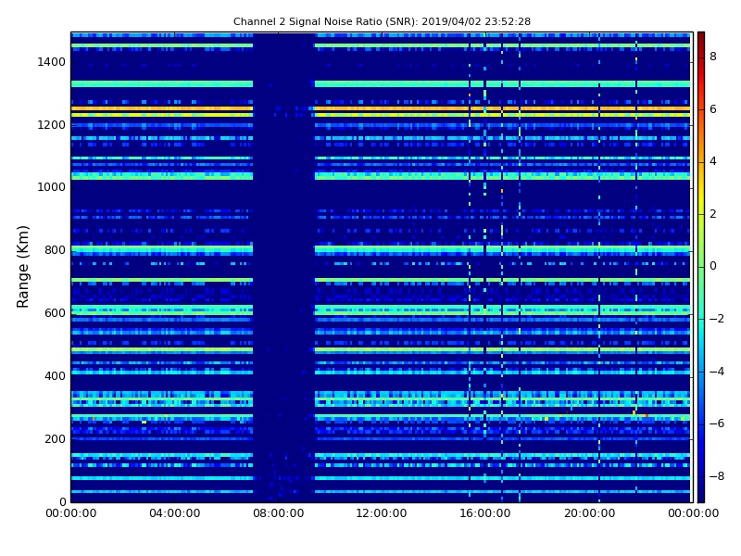741x556 pixels.
Task: Click the 600 range tick label
Action: [x=55, y=313]
